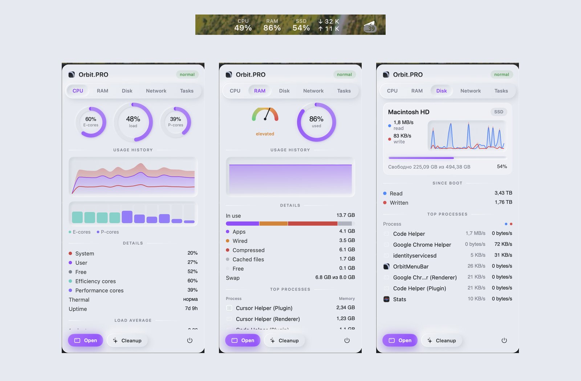This screenshot has height=381, width=581.
Task: Click the Stats process icon
Action: (386, 299)
